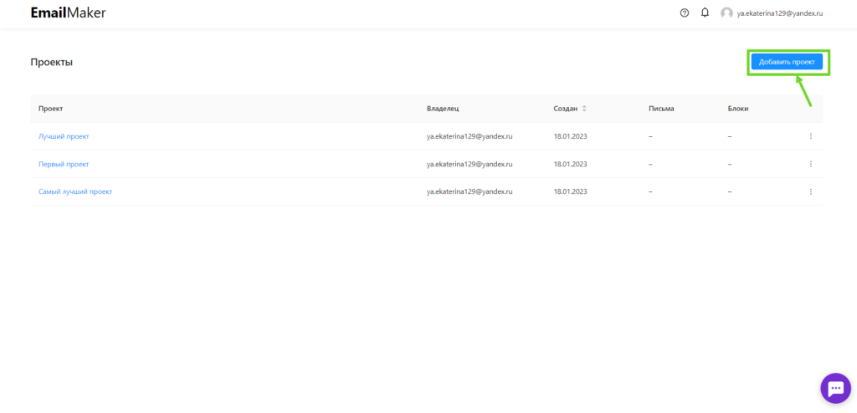Click owner email in Самый лучший проект row
The width and height of the screenshot is (857, 413).
point(470,191)
